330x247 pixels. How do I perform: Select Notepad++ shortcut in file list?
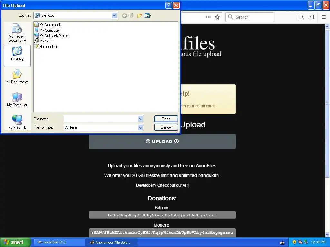point(46,46)
